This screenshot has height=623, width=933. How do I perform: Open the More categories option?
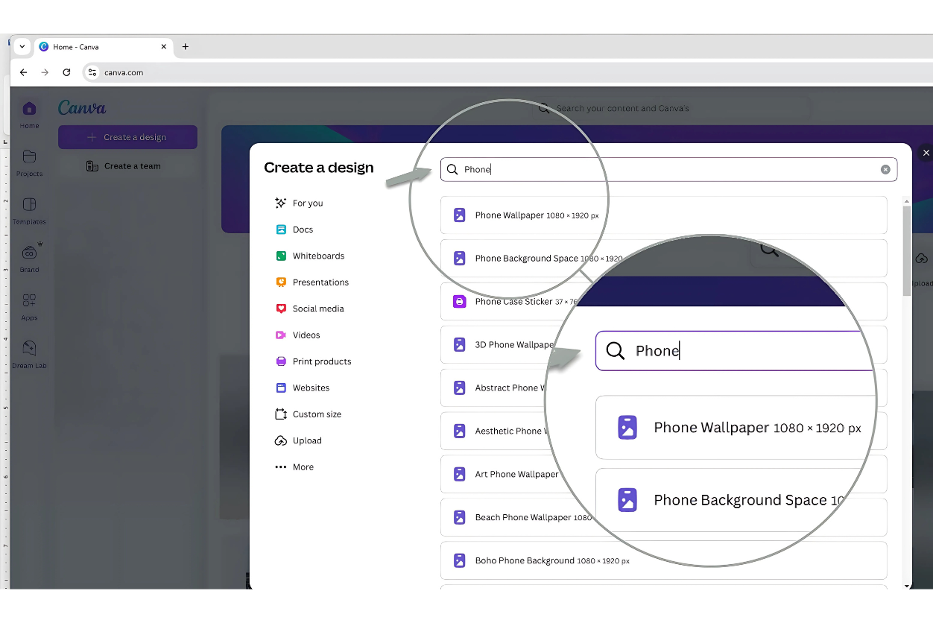(x=294, y=467)
